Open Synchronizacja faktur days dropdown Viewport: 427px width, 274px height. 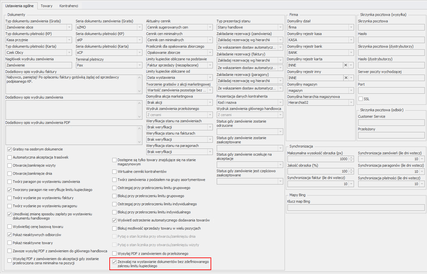point(351,184)
